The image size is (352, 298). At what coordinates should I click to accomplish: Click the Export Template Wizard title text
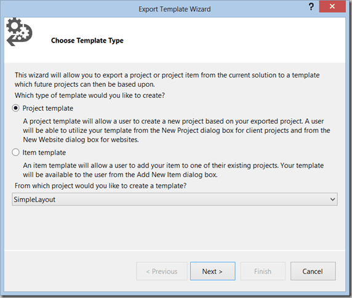[174, 9]
